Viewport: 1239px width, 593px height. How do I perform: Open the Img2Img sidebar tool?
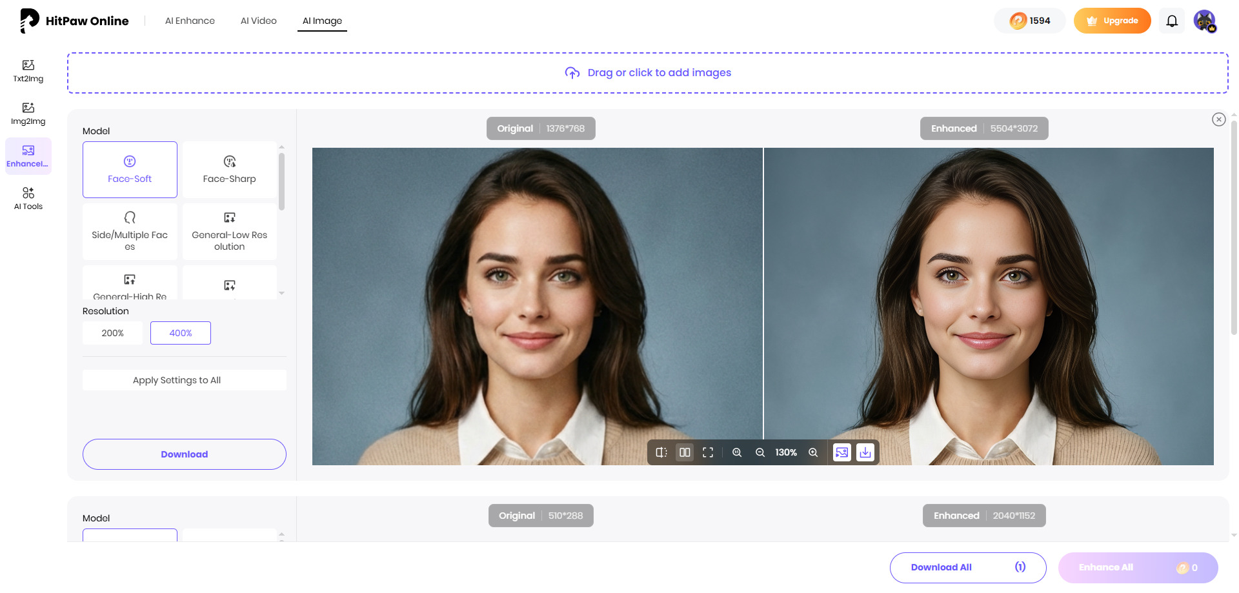pyautogui.click(x=28, y=114)
